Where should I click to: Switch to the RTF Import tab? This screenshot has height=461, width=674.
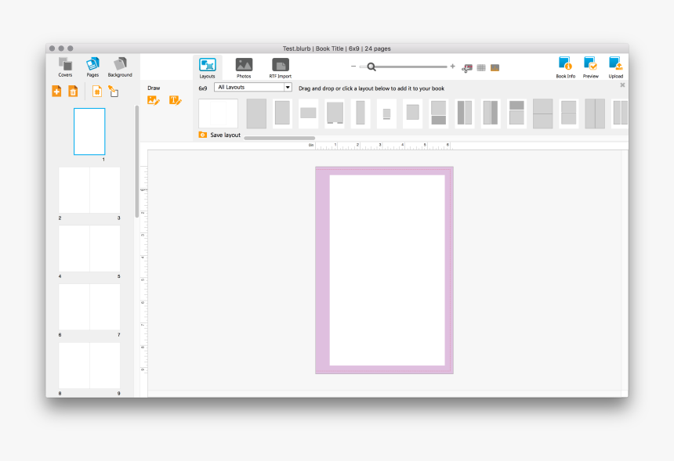click(280, 67)
